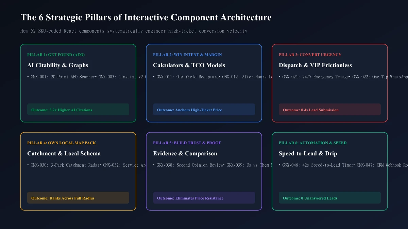Image resolution: width=408 pixels, height=229 pixels.
Task: Open the 'Evidence & Comparison' heading
Action: [185, 153]
